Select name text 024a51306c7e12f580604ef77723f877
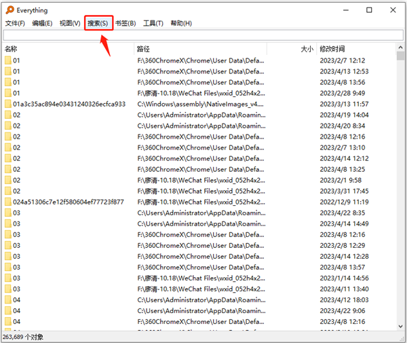 pyautogui.click(x=69, y=202)
